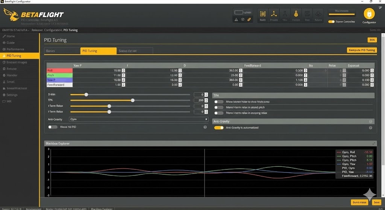Viewport: 385px width, 210px height.
Task: Click the Dunis mase button
Action: (359, 202)
